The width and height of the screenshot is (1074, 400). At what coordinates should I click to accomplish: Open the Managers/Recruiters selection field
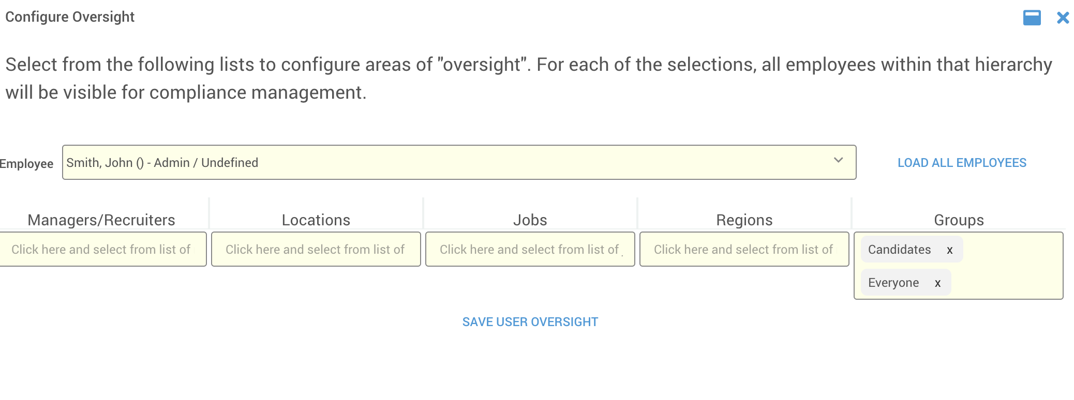[102, 249]
